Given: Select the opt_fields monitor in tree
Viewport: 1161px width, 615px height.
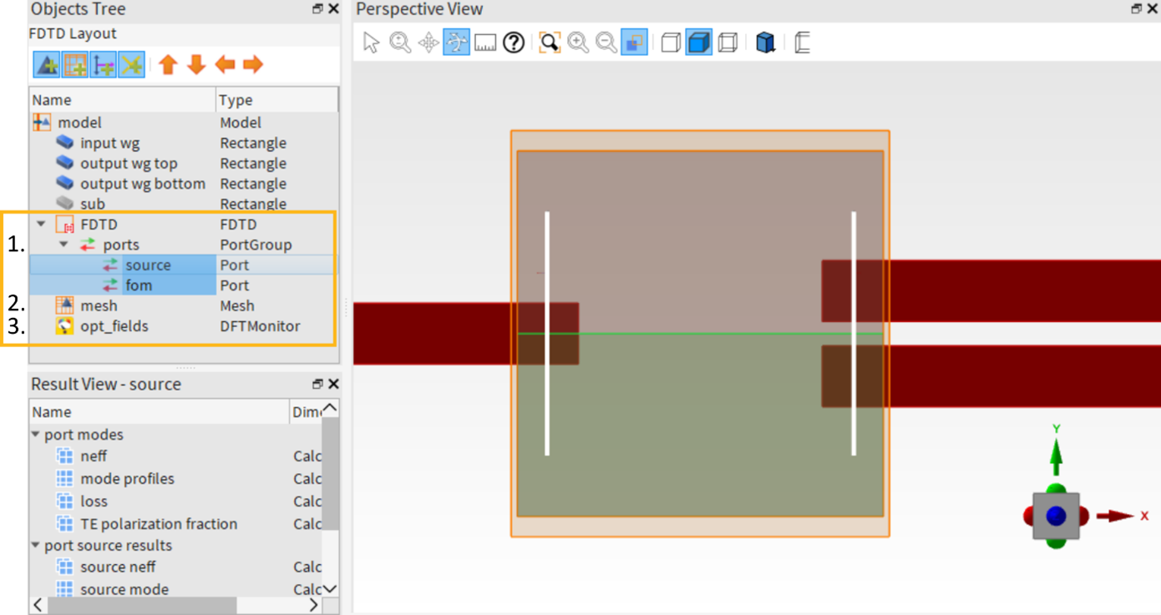Looking at the screenshot, I should (114, 326).
